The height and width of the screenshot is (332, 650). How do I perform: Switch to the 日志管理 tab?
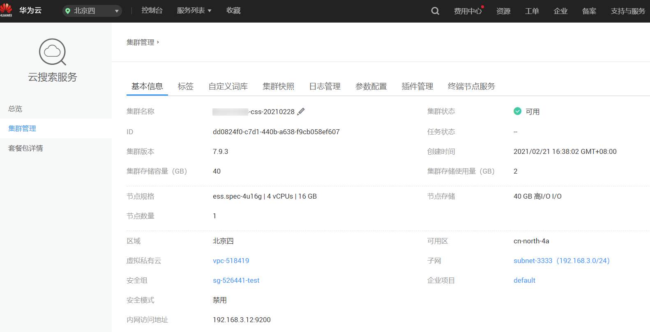(x=325, y=86)
